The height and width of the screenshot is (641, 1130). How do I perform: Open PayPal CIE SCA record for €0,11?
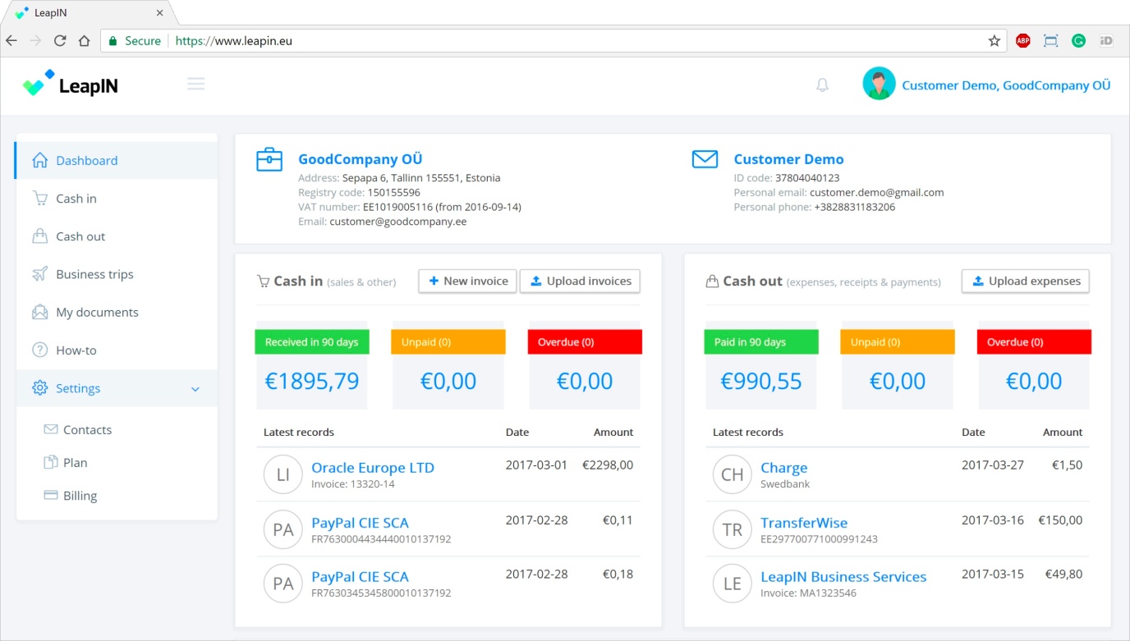[360, 523]
